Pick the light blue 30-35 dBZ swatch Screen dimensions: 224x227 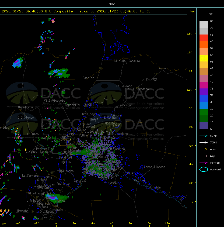tap(204, 105)
